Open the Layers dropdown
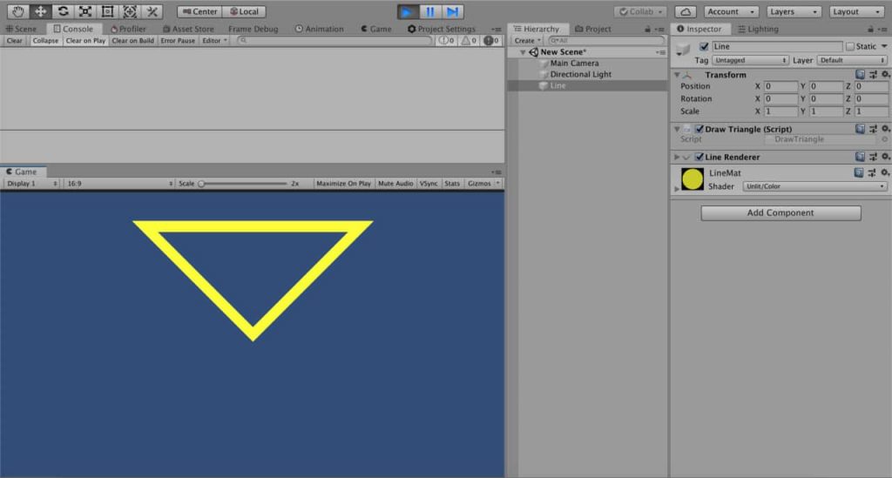The width and height of the screenshot is (892, 478). coord(793,11)
